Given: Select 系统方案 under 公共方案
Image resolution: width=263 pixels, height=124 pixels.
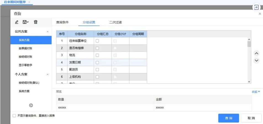Looking at the screenshot, I should [31, 40].
